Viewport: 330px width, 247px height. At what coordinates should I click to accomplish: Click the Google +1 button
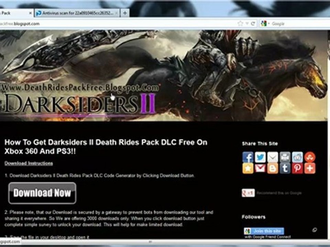click(x=248, y=193)
